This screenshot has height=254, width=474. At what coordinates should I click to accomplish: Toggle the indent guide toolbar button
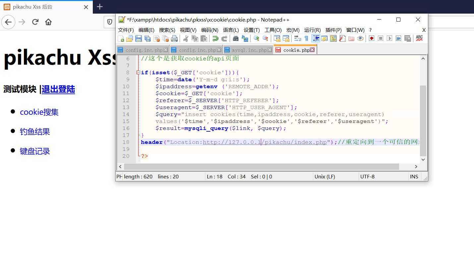[315, 38]
